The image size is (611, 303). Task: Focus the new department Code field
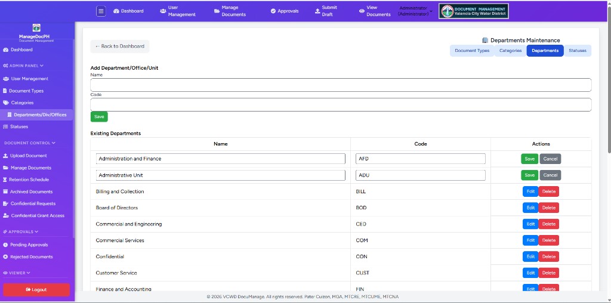coord(341,104)
